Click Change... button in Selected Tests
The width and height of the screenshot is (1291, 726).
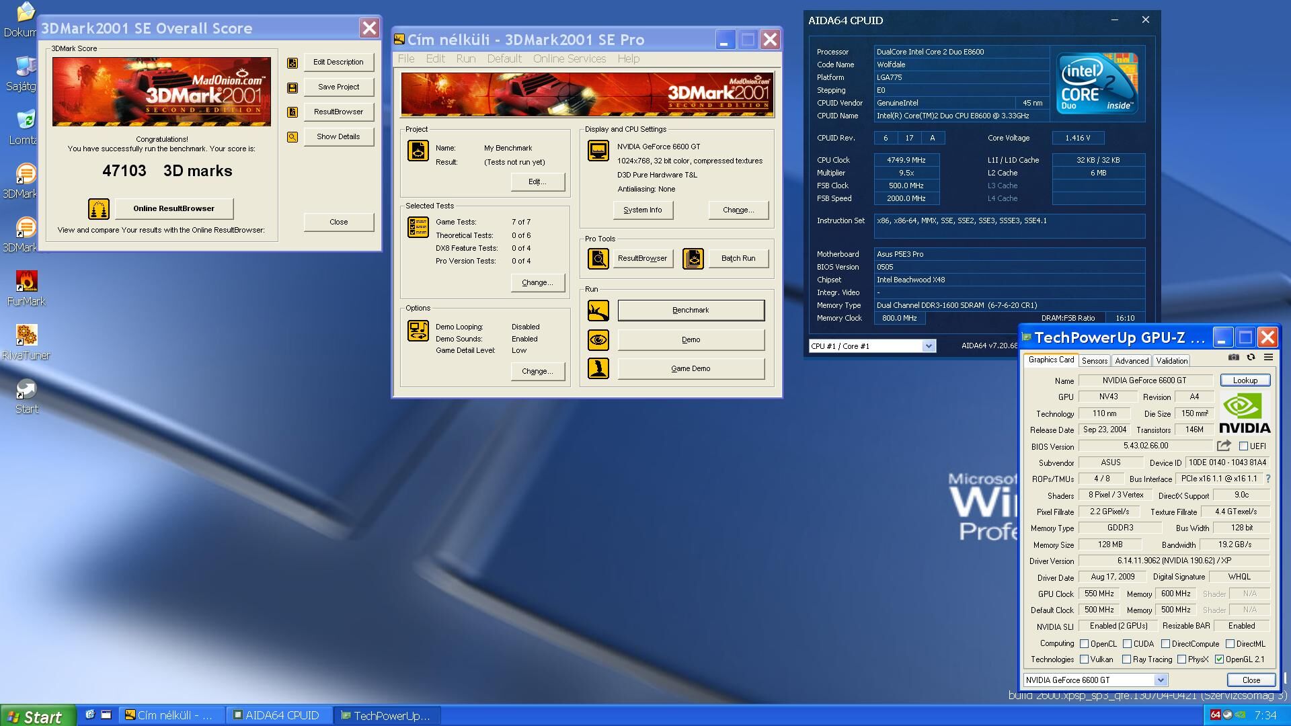(537, 283)
